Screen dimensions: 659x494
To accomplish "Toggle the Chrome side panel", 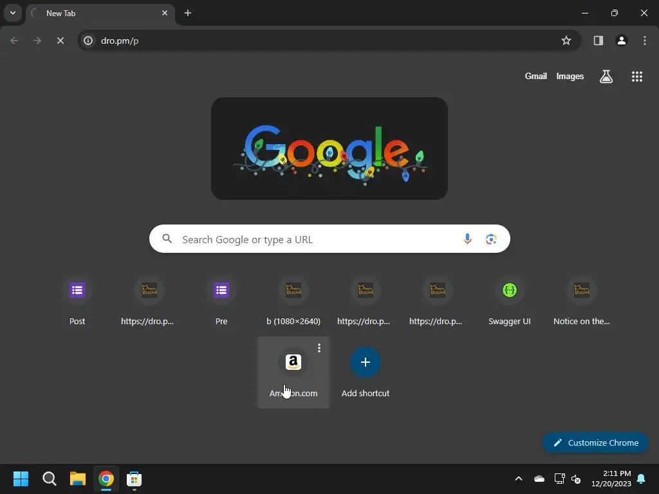I will pos(599,41).
